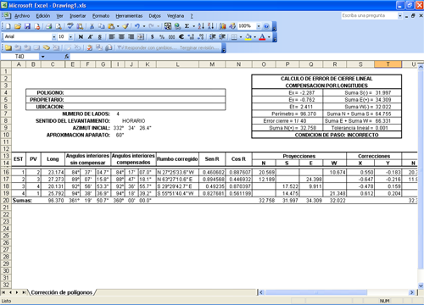This screenshot has height=305, width=424.
Task: Activate the Format Painter brush
Action: 126,26
